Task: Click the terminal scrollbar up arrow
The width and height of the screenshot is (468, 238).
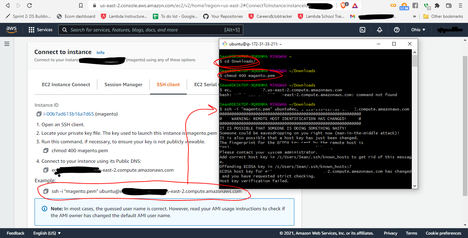Action: 415,52
